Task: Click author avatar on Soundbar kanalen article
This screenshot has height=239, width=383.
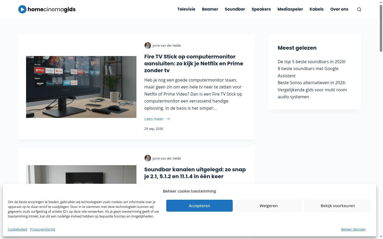Action: 148,158
